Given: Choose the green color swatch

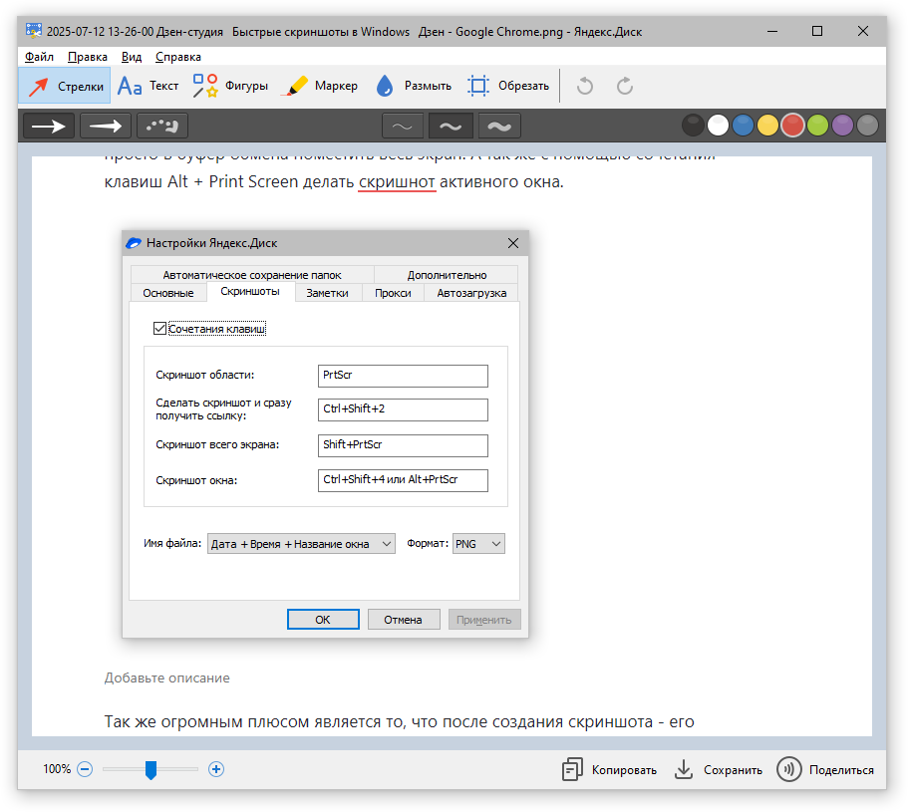Looking at the screenshot, I should [x=817, y=125].
